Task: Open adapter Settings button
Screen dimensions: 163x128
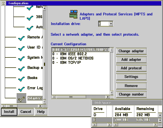Action: [131, 77]
